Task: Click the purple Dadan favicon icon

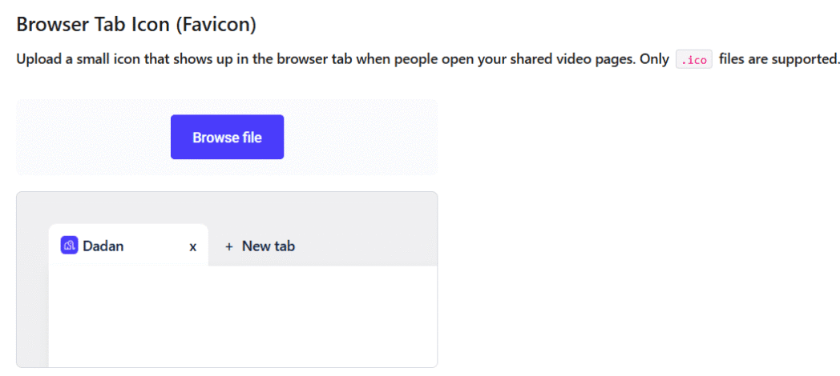Action: click(69, 246)
